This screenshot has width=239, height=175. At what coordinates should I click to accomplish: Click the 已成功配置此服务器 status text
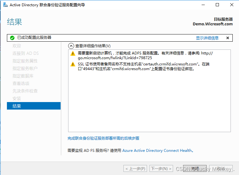[34, 38]
